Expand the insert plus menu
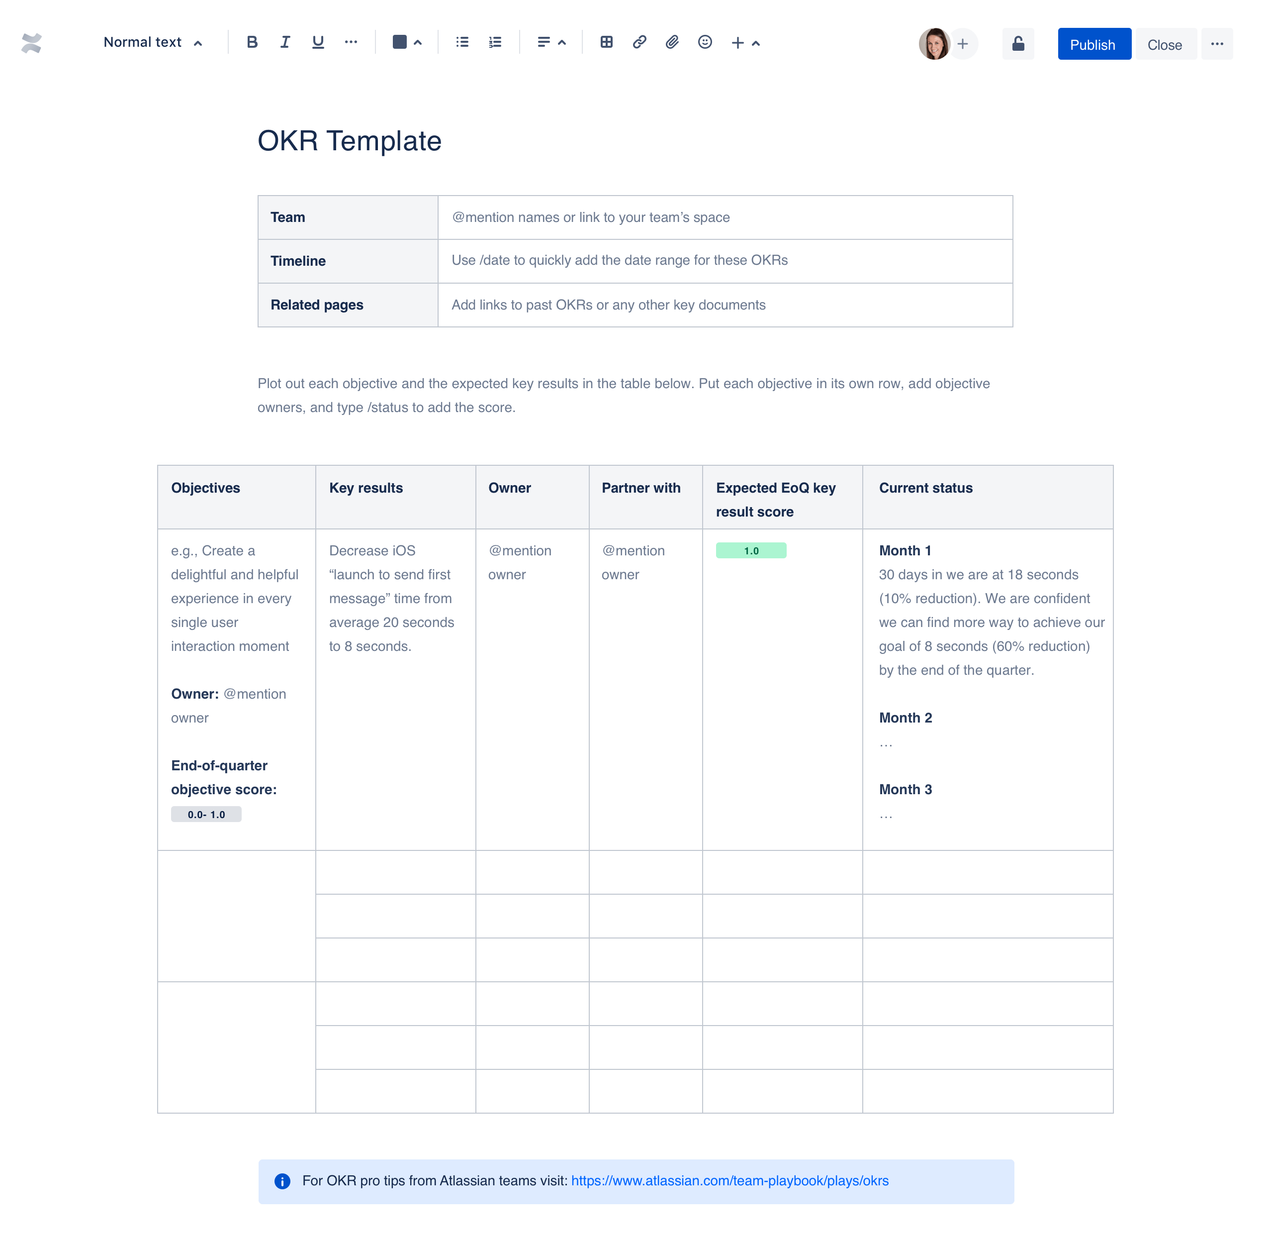This screenshot has height=1250, width=1273. click(x=745, y=43)
